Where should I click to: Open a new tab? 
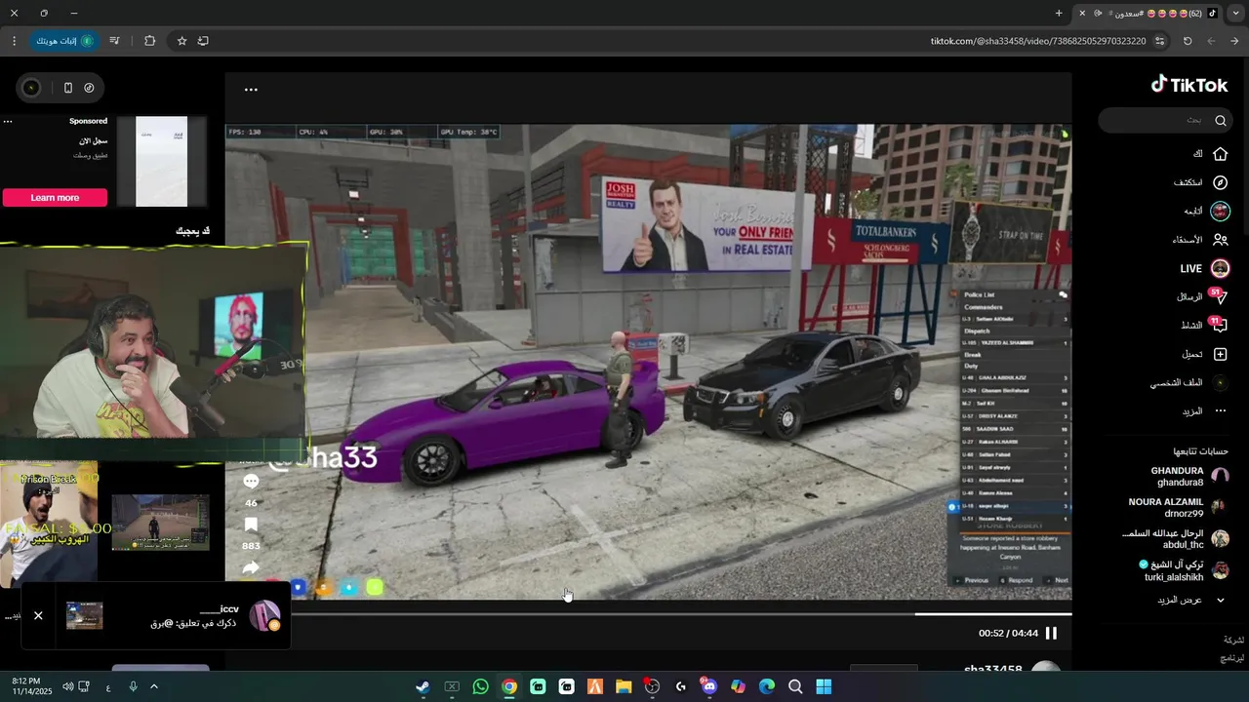tap(1059, 14)
